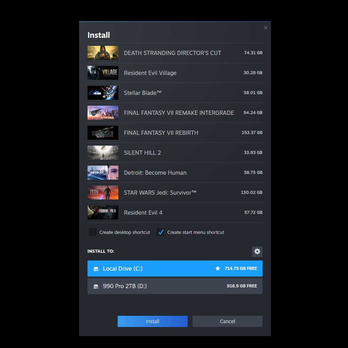Click the Detroit: Become Human thumbnail

(103, 173)
